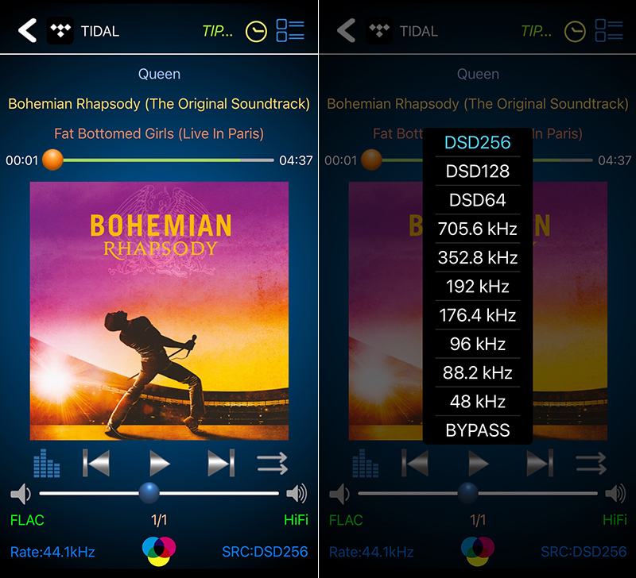Image resolution: width=636 pixels, height=578 pixels.
Task: Tap dimmed loud speaker icon, right screen
Action: (615, 493)
